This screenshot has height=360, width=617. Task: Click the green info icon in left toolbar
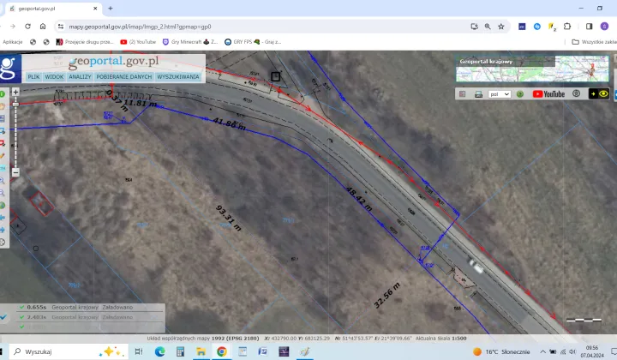pyautogui.click(x=3, y=94)
